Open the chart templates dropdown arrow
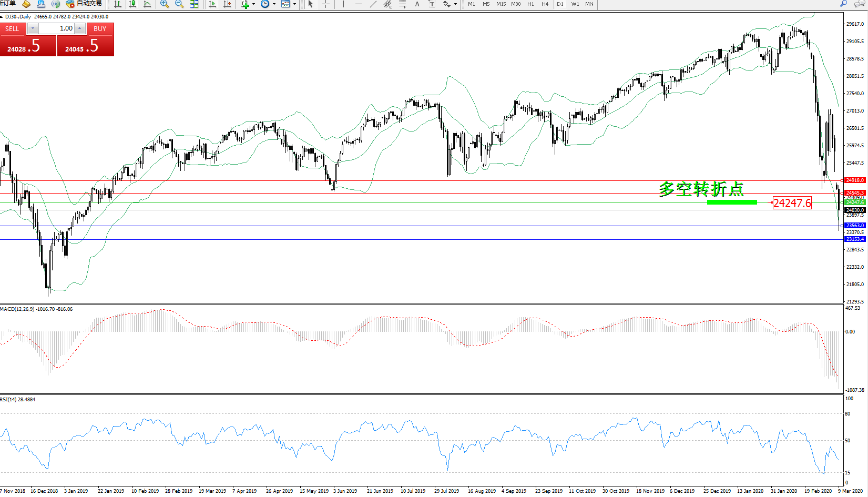Screen dimensions: 868x497 point(294,4)
